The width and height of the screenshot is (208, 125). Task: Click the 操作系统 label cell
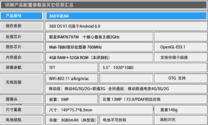click(22, 26)
